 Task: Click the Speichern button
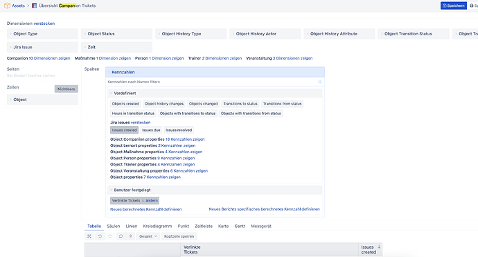click(453, 6)
